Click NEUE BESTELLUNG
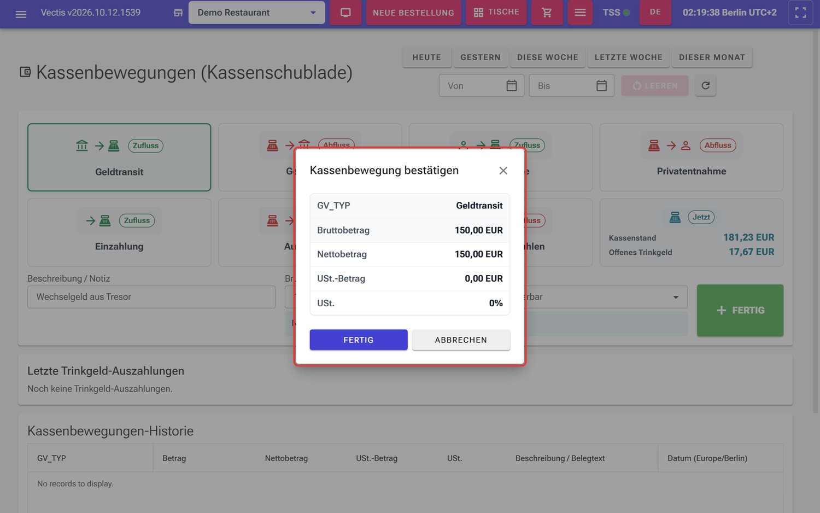 click(x=413, y=13)
